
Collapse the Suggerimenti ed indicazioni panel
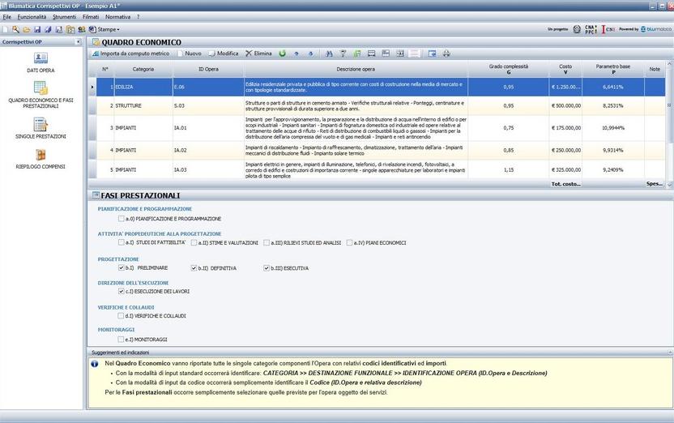[669, 353]
